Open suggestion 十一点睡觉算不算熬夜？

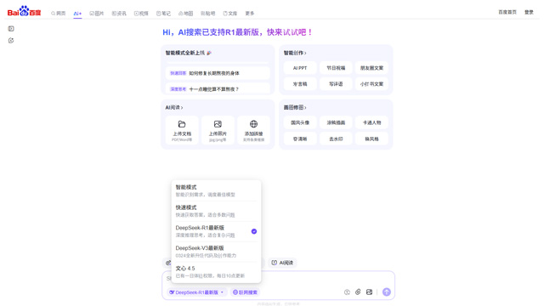click(x=218, y=88)
